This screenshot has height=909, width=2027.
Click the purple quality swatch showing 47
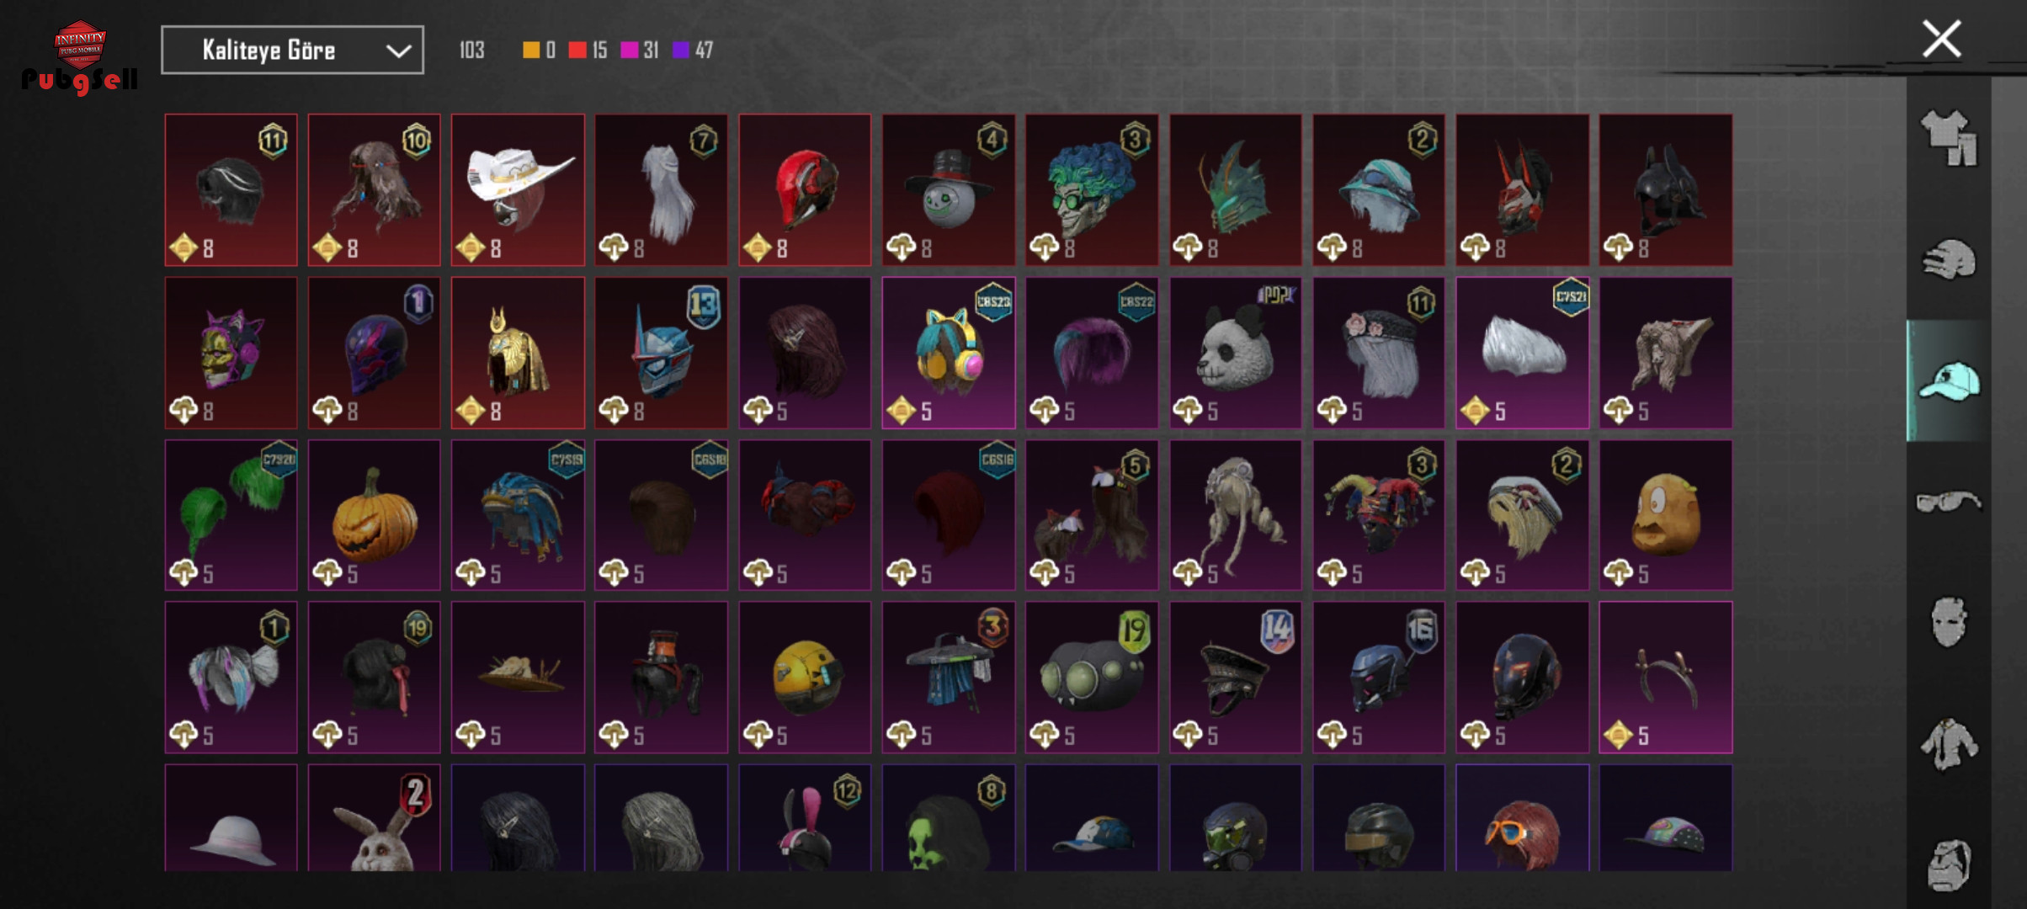pos(681,50)
